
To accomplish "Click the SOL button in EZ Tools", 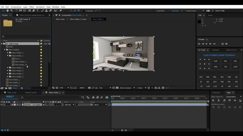I will pos(201,77).
